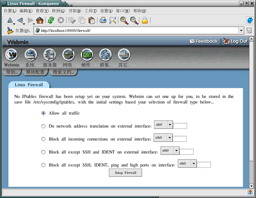Select Block all except SSH and IDENT
This screenshot has height=198, width=256.
(43, 152)
